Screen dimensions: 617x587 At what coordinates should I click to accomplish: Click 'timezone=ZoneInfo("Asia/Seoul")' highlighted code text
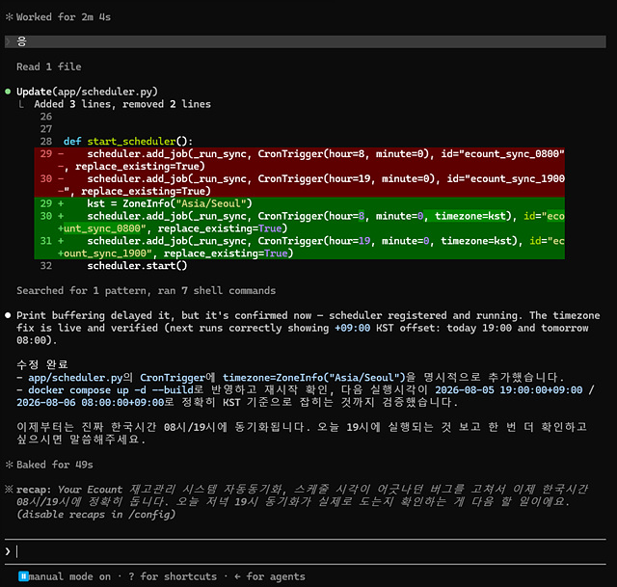[x=314, y=378]
